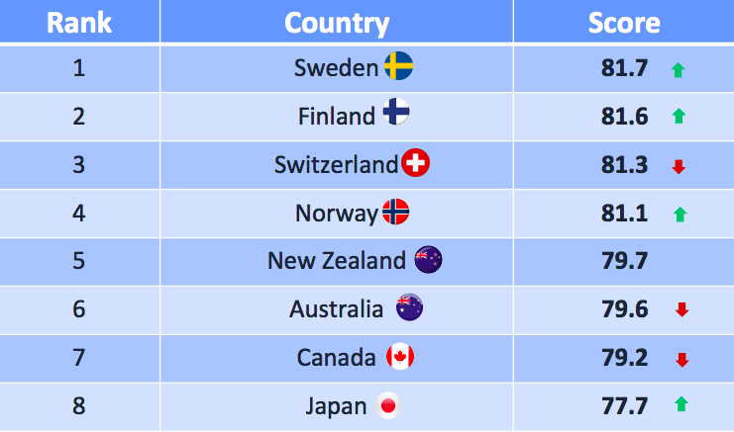Select the Canada maple leaf flag
The height and width of the screenshot is (432, 734).
point(400,356)
